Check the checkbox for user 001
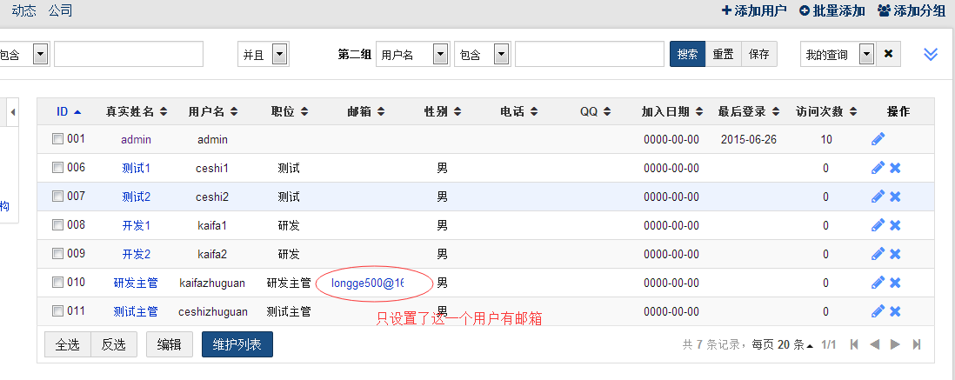The width and height of the screenshot is (955, 380). pos(57,139)
